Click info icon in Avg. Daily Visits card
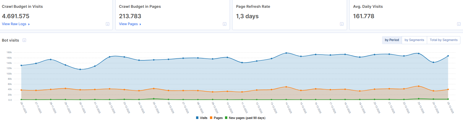Image resolution: width=463 pixels, height=121 pixels. click(459, 24)
